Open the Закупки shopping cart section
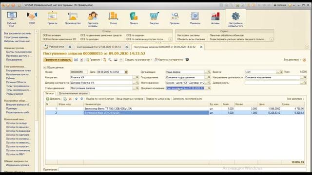Screen dimensions: 312x175 [x=154, y=18]
